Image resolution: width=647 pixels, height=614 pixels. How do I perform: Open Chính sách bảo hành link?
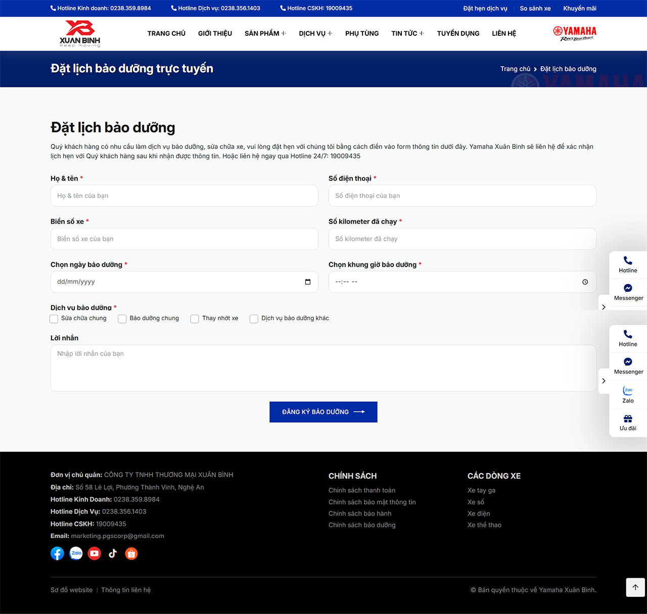coord(360,514)
